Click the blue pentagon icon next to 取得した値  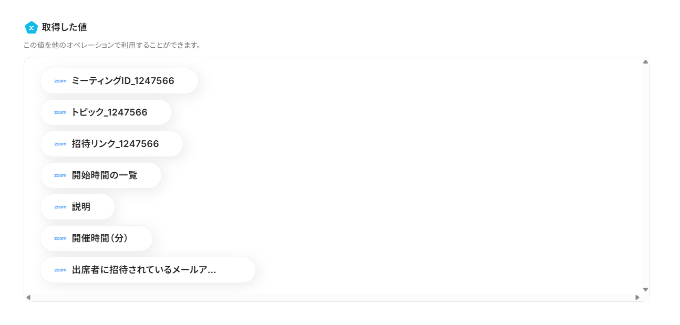[32, 27]
